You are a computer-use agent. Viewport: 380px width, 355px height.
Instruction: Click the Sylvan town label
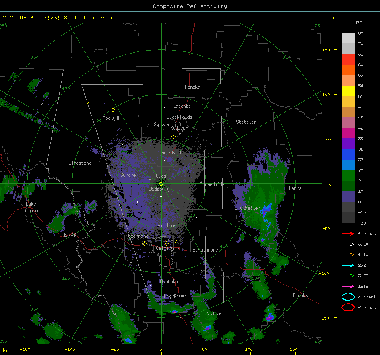click(x=161, y=125)
